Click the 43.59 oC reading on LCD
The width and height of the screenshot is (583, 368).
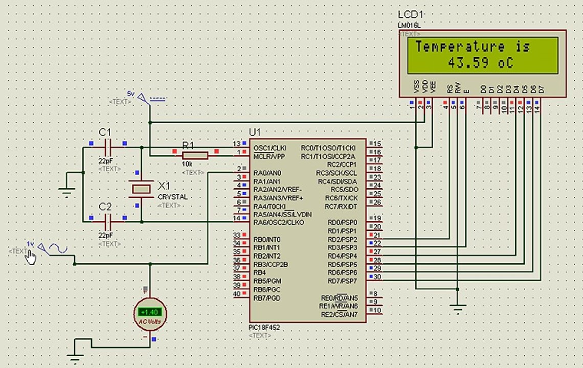[480, 63]
